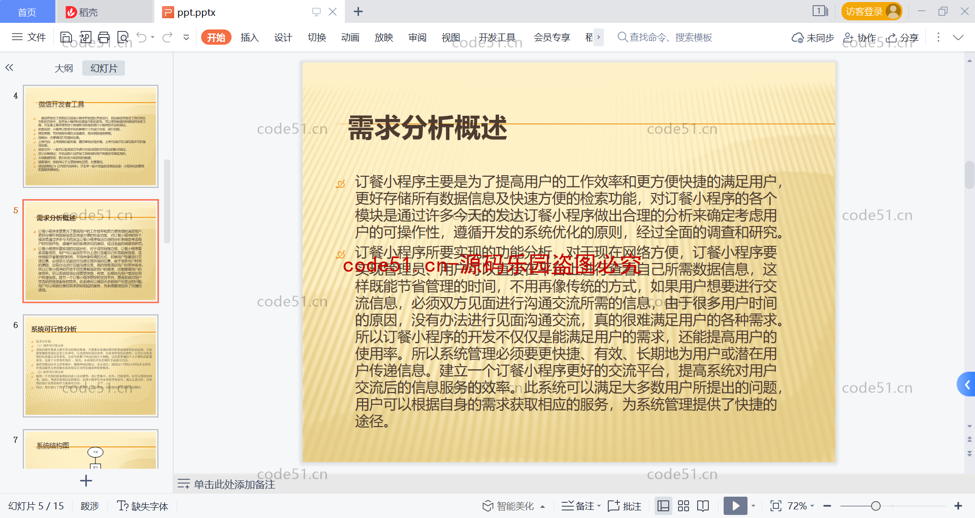Open the more options vertical dots menu
975x518 pixels.
(x=938, y=37)
